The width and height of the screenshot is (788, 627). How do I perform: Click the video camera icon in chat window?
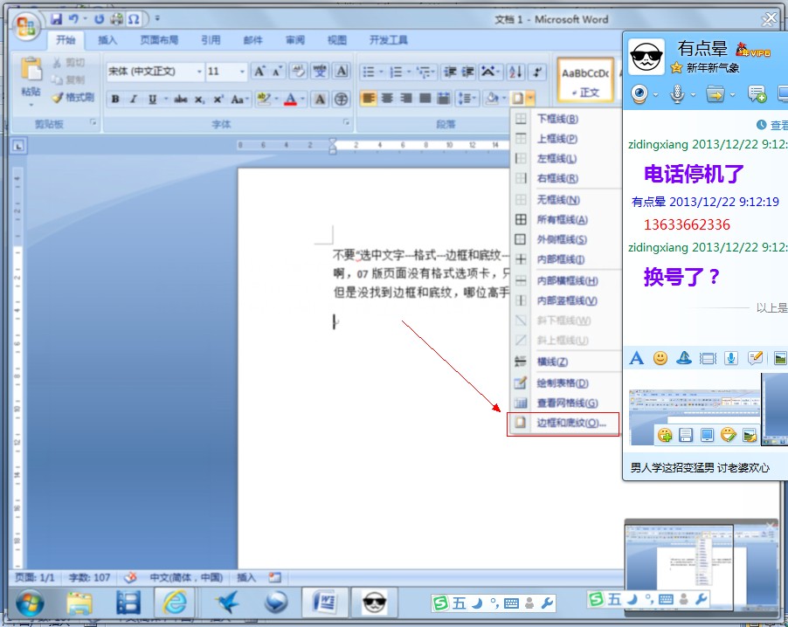[x=639, y=94]
